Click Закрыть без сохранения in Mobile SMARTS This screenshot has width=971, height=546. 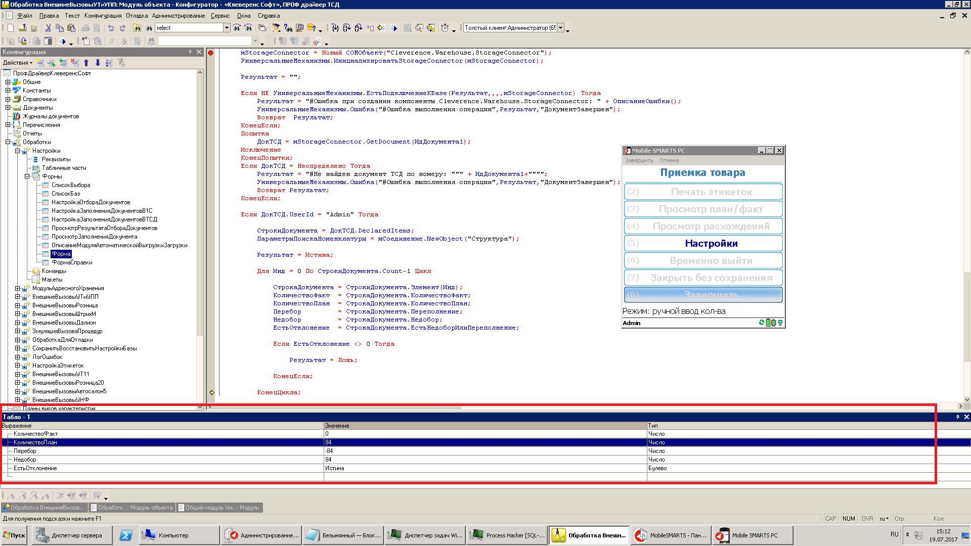[x=703, y=278]
